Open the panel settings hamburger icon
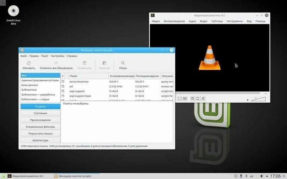This screenshot has height=179, width=287. pos(284,176)
